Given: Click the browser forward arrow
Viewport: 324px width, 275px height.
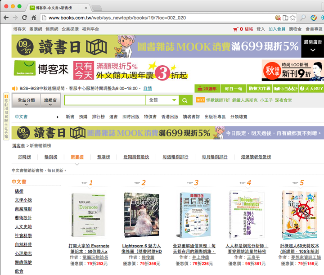Looking at the screenshot, I should pos(15,18).
